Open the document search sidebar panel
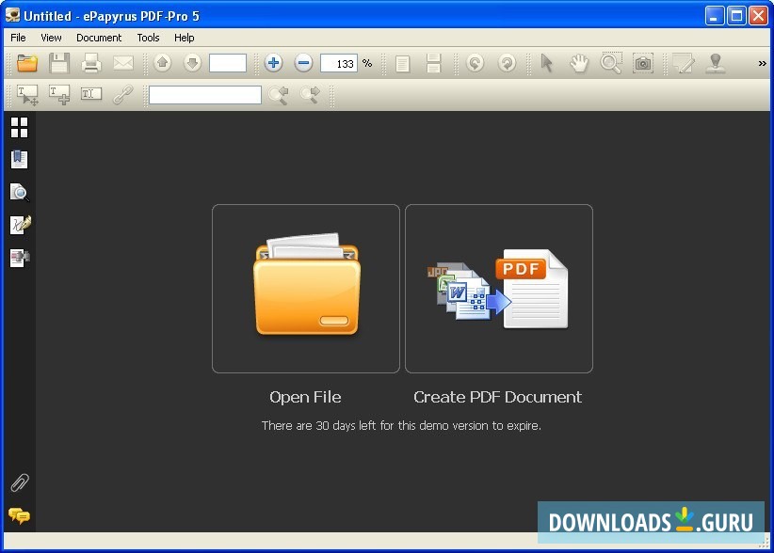The image size is (774, 553). 19,192
